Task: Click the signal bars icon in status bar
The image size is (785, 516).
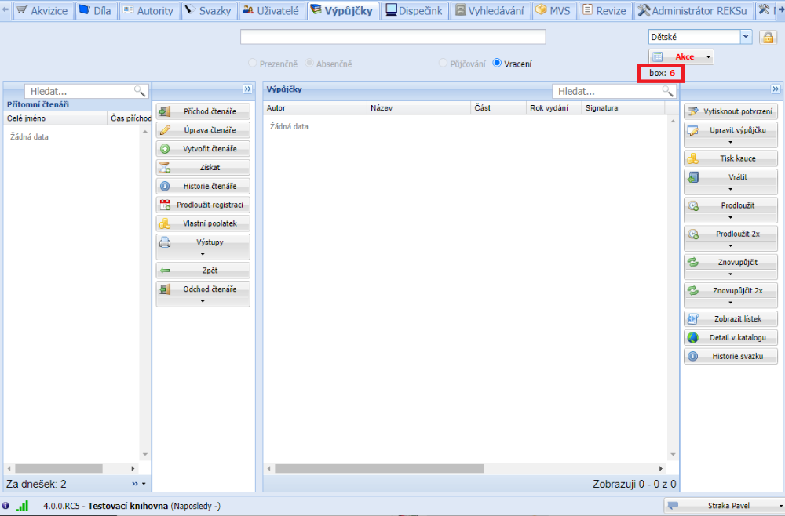Action: [22, 507]
